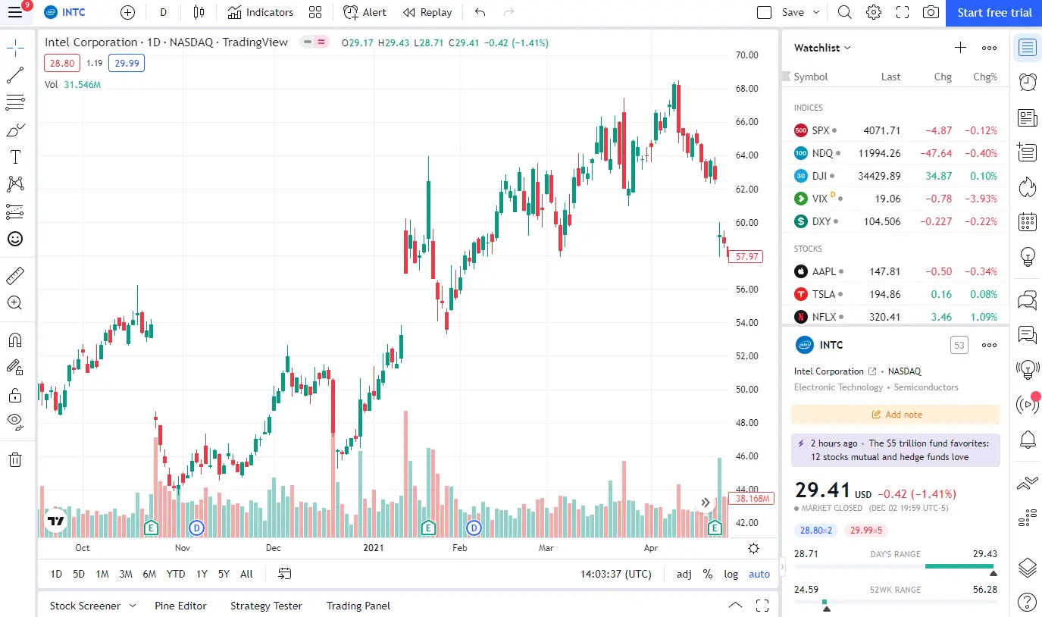This screenshot has width=1042, height=617.
Task: Select the crosshair cursor tool
Action: point(16,47)
